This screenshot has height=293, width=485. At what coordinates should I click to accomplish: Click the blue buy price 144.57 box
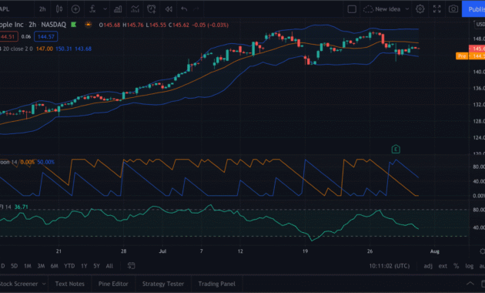45,36
